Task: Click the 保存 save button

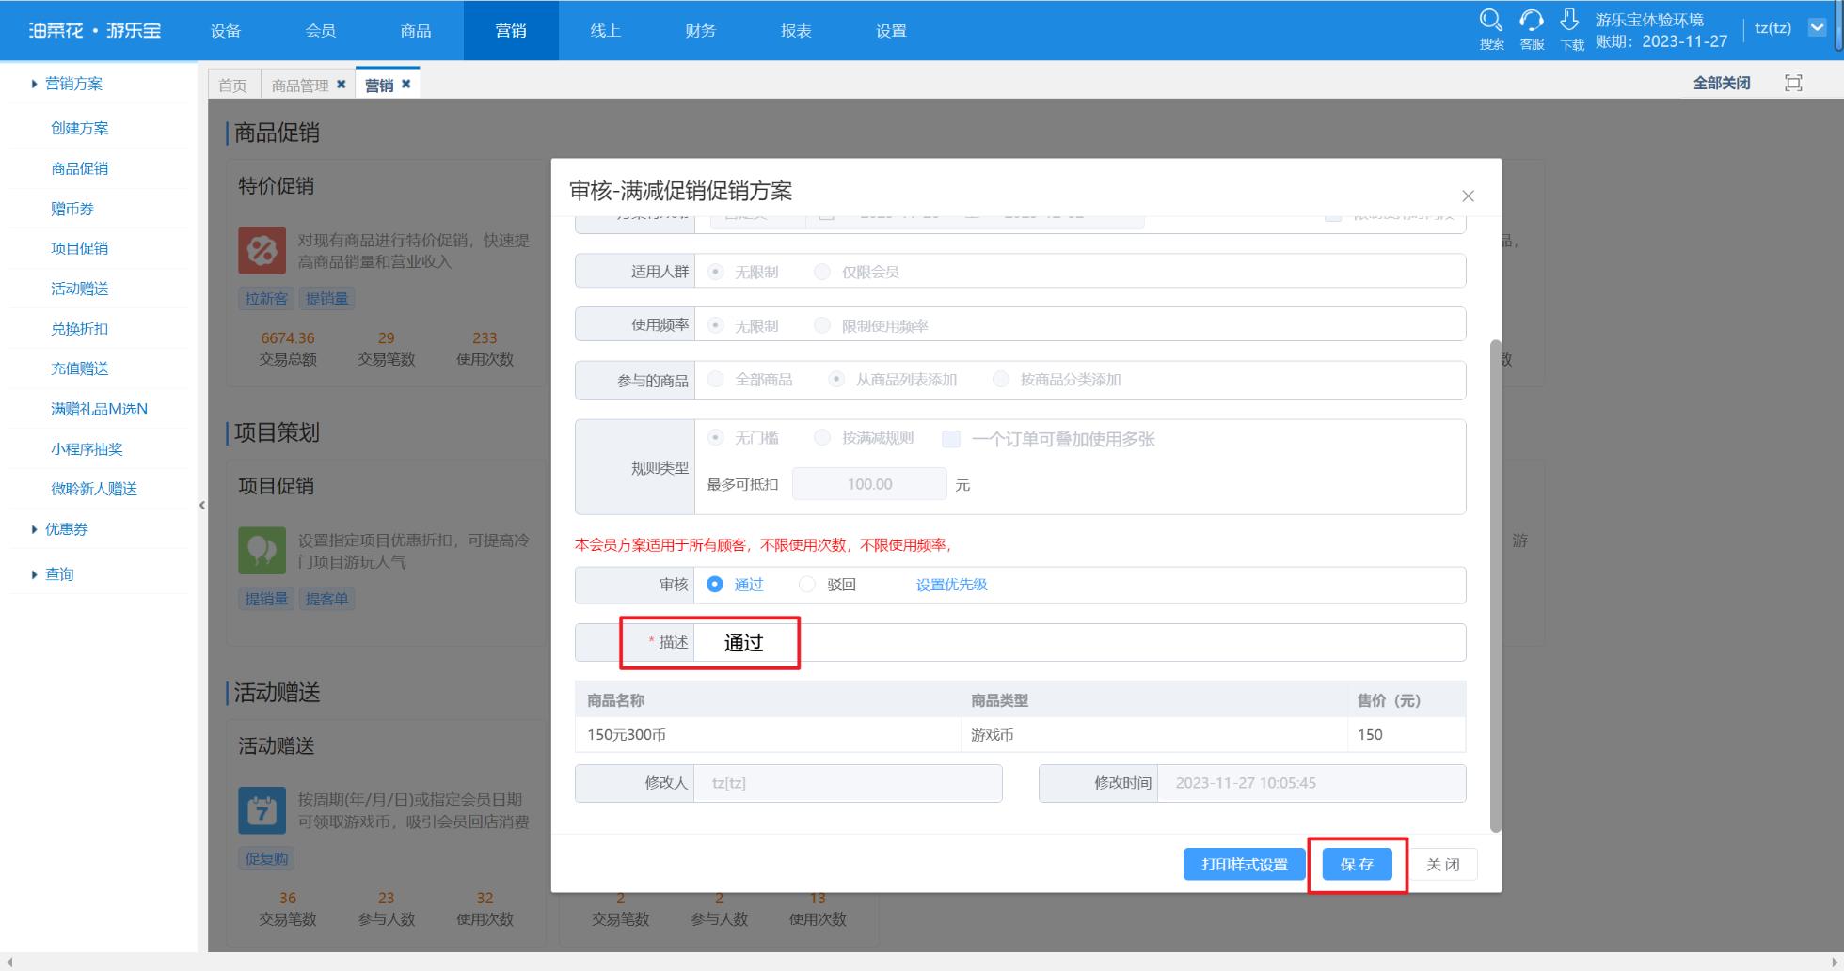Action: [x=1357, y=864]
